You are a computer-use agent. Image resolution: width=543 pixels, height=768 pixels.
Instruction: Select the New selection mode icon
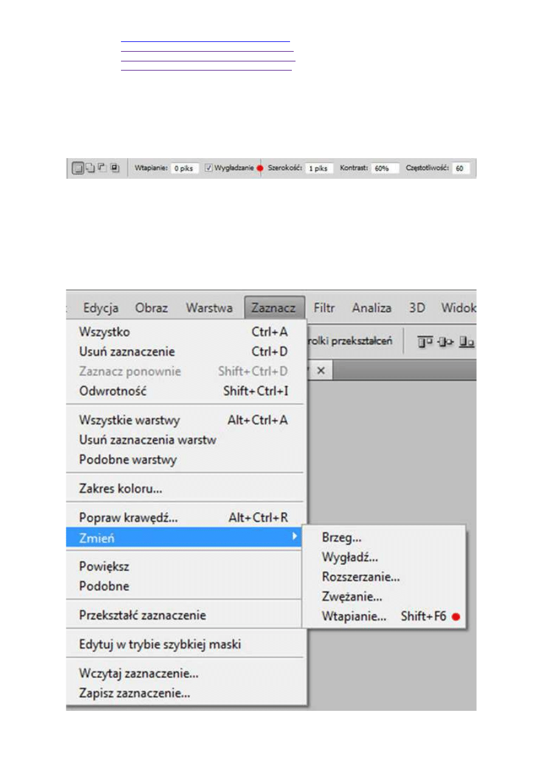77,168
